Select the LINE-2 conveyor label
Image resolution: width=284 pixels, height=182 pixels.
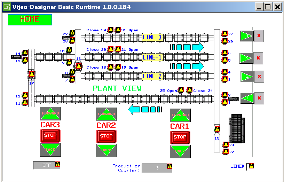[152, 76]
